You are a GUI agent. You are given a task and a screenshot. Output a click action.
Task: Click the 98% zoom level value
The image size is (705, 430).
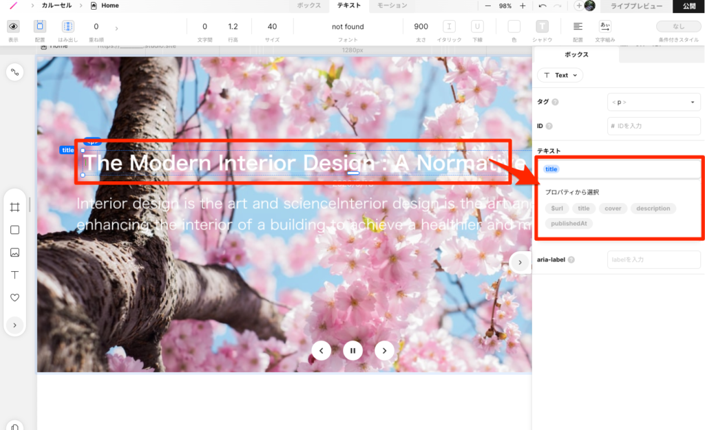point(505,6)
